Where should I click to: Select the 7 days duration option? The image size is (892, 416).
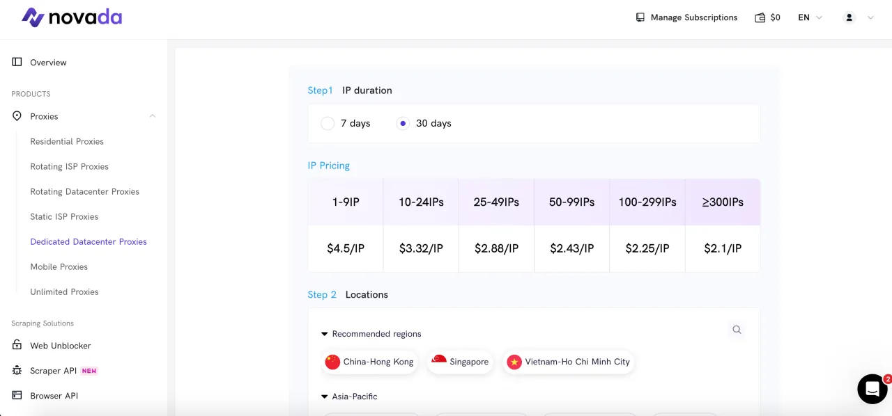click(x=328, y=124)
